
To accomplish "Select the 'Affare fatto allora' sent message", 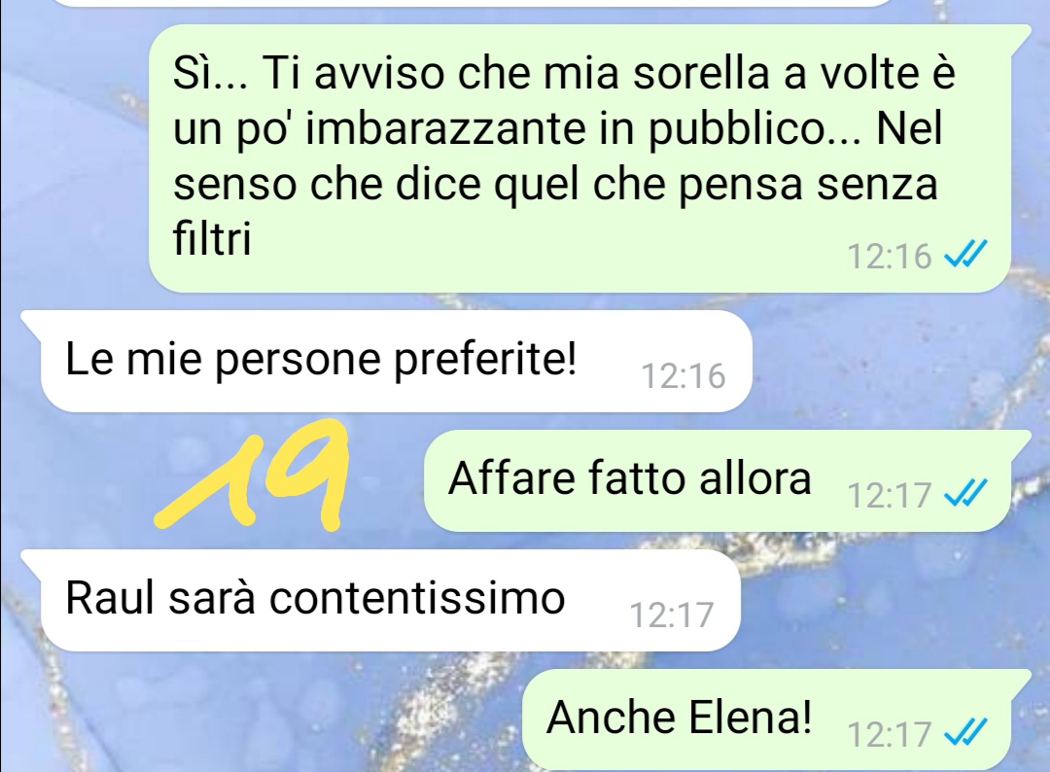I will point(726,480).
